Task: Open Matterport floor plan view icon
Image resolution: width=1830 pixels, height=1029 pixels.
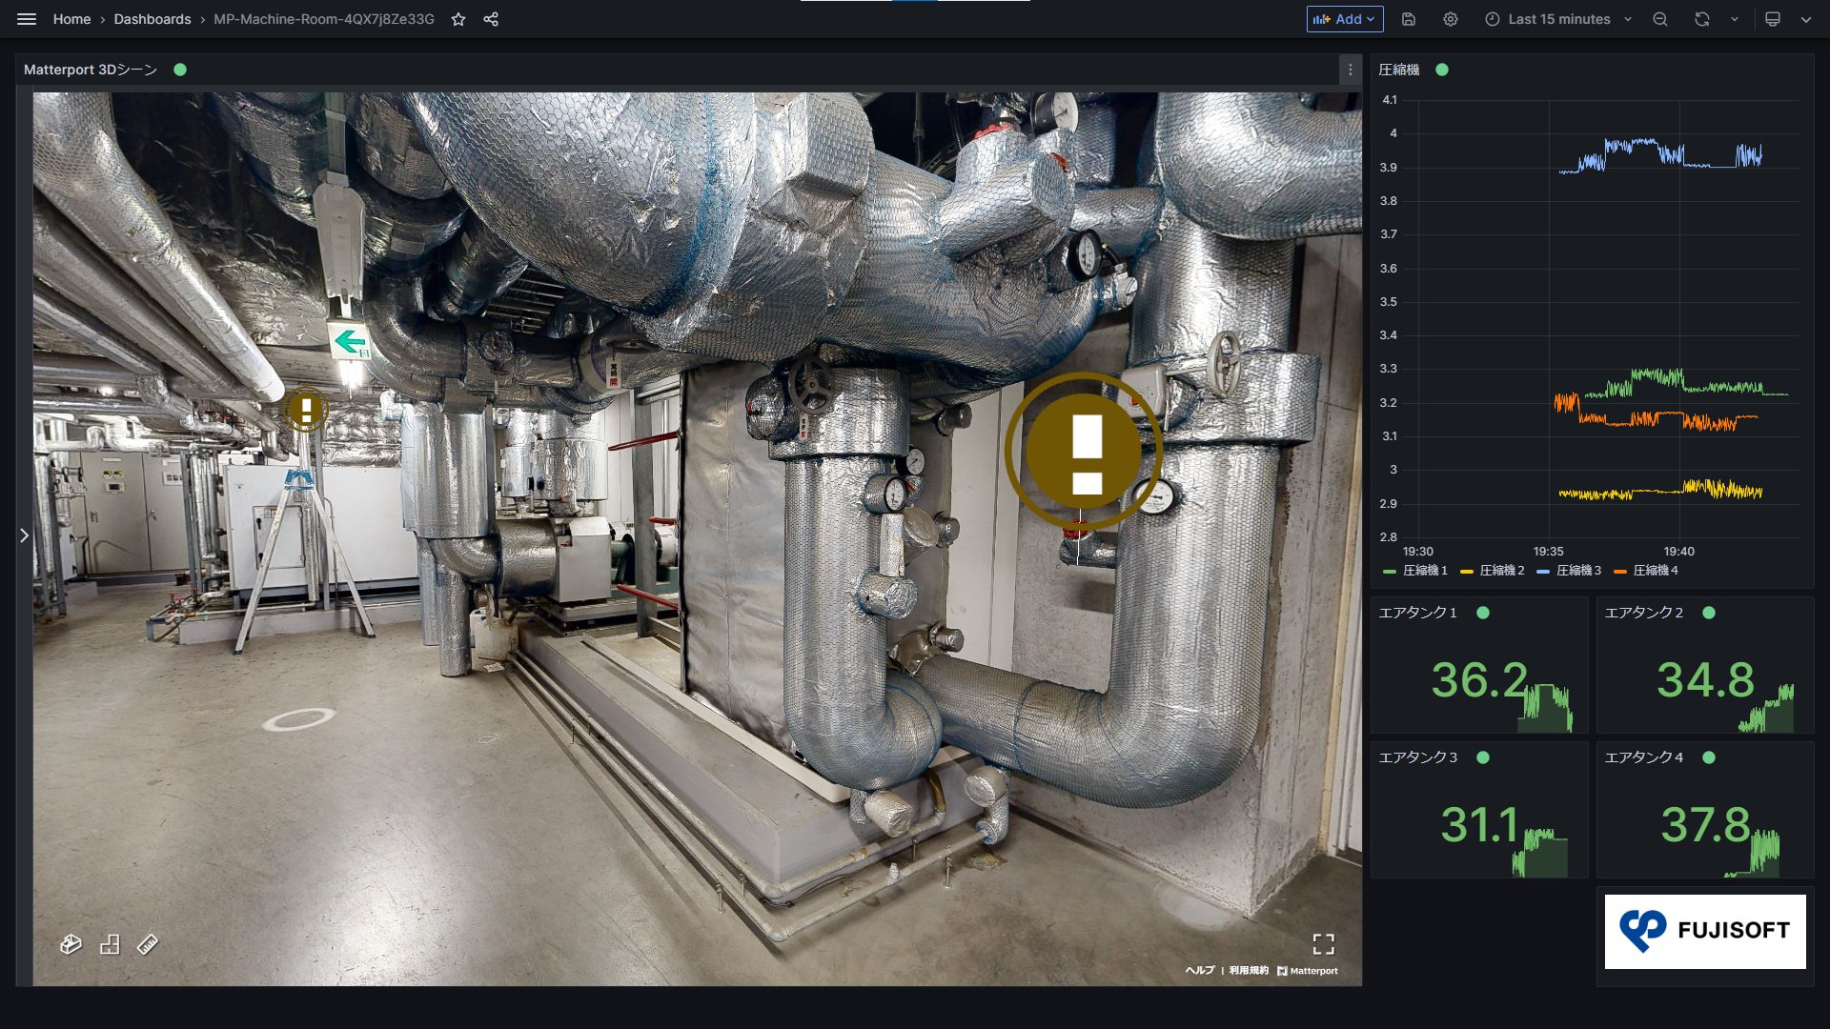Action: tap(110, 944)
